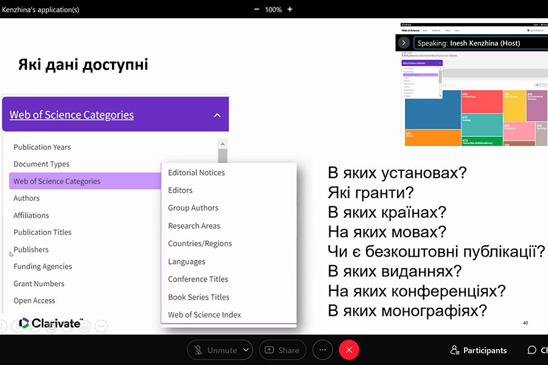Open the more options ellipsis button
548x365 pixels.
pyautogui.click(x=323, y=350)
